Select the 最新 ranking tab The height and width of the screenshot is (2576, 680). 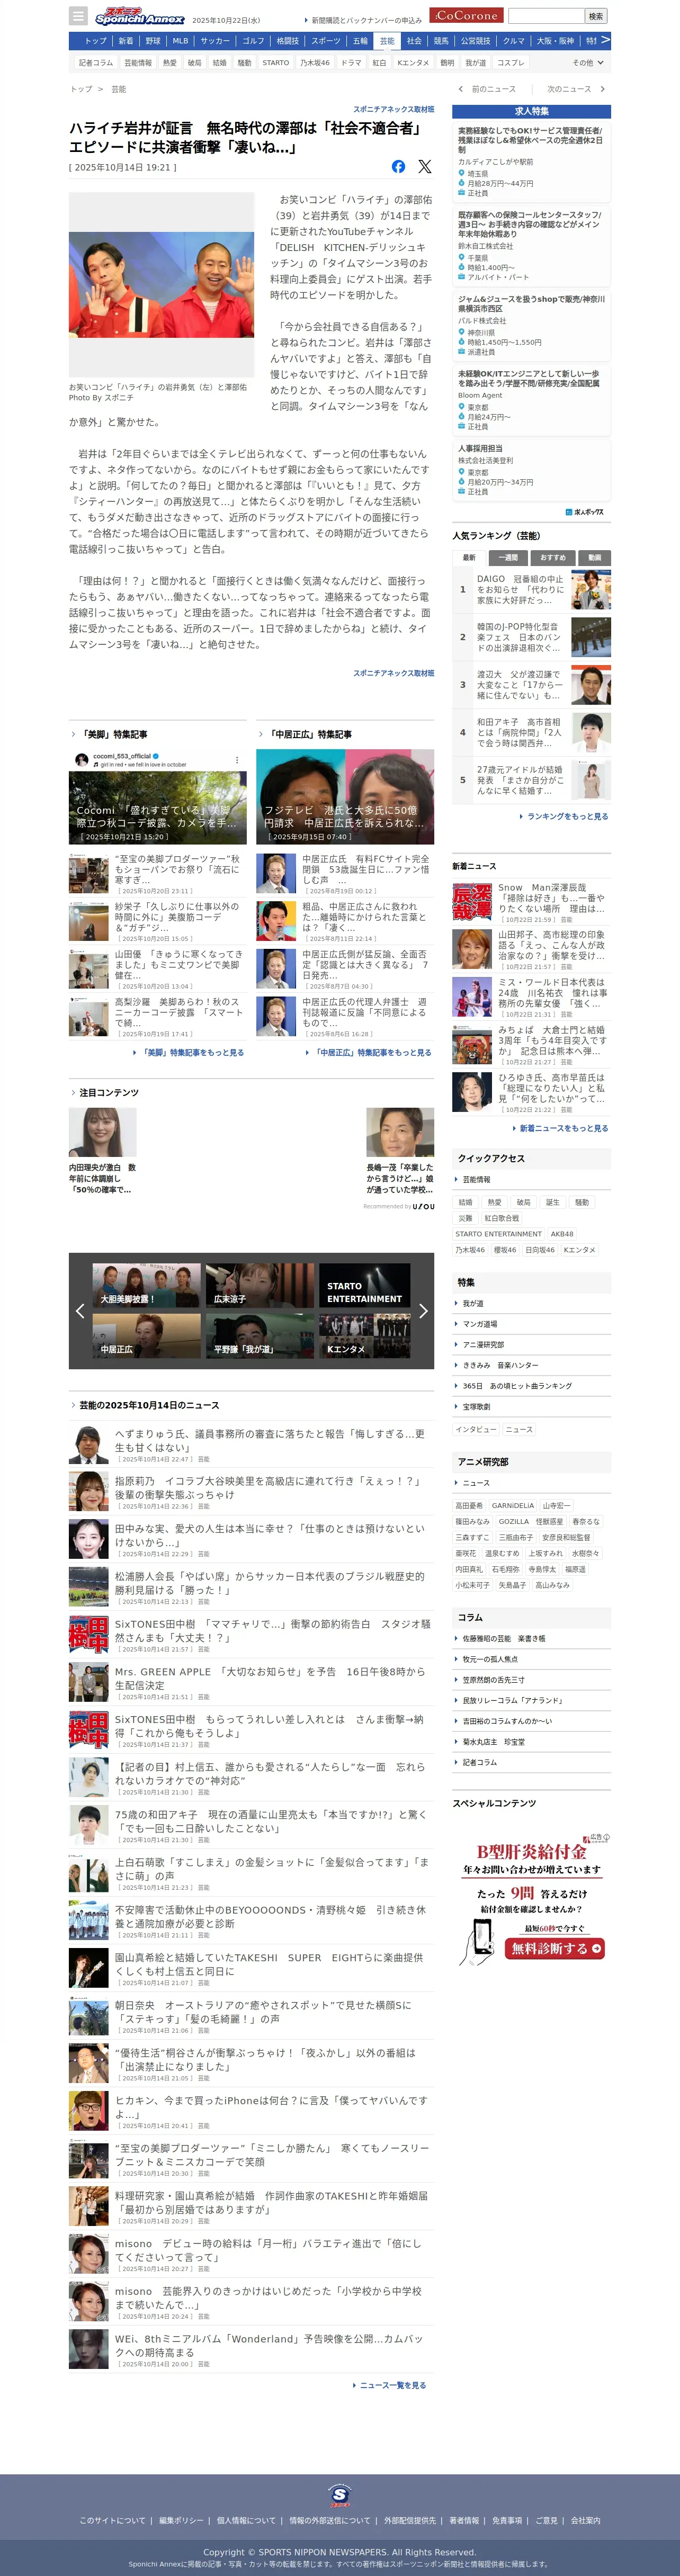469,557
